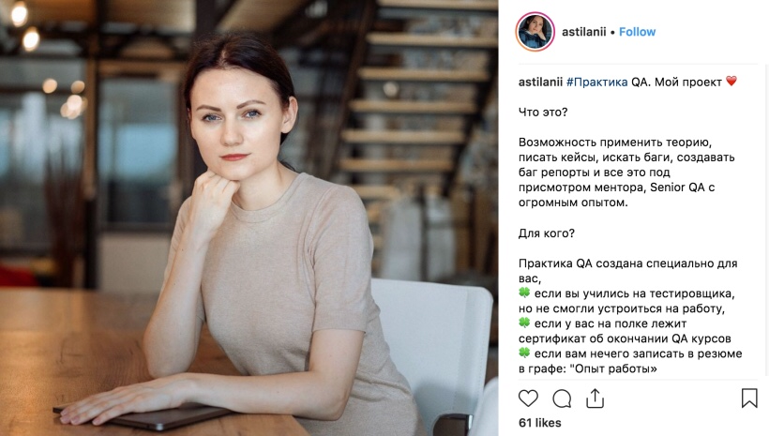Like the post with the heart icon

click(528, 398)
